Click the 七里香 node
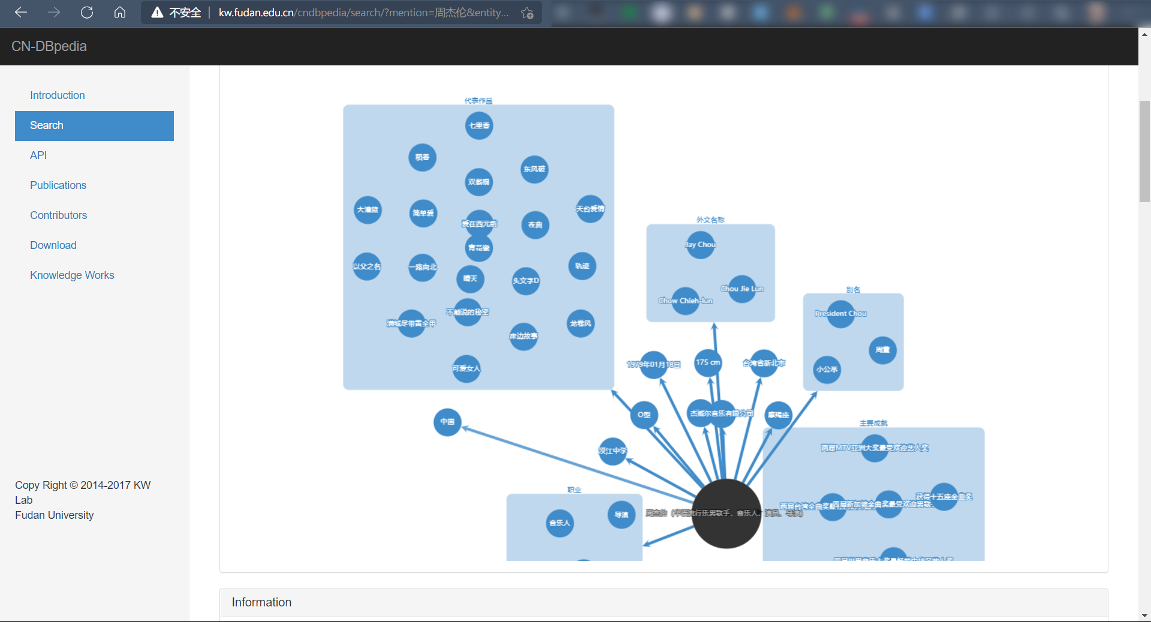This screenshot has height=622, width=1151. click(479, 125)
